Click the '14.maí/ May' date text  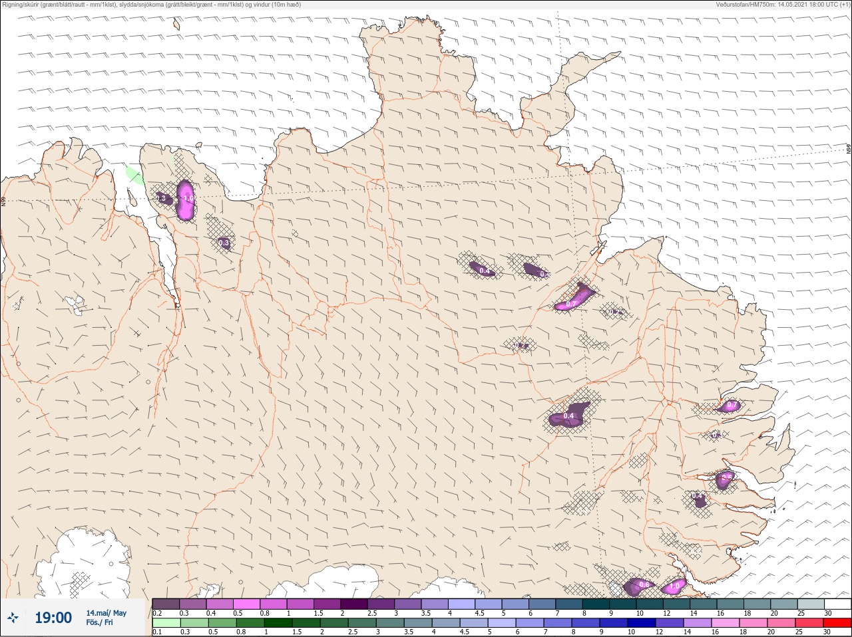coord(106,613)
